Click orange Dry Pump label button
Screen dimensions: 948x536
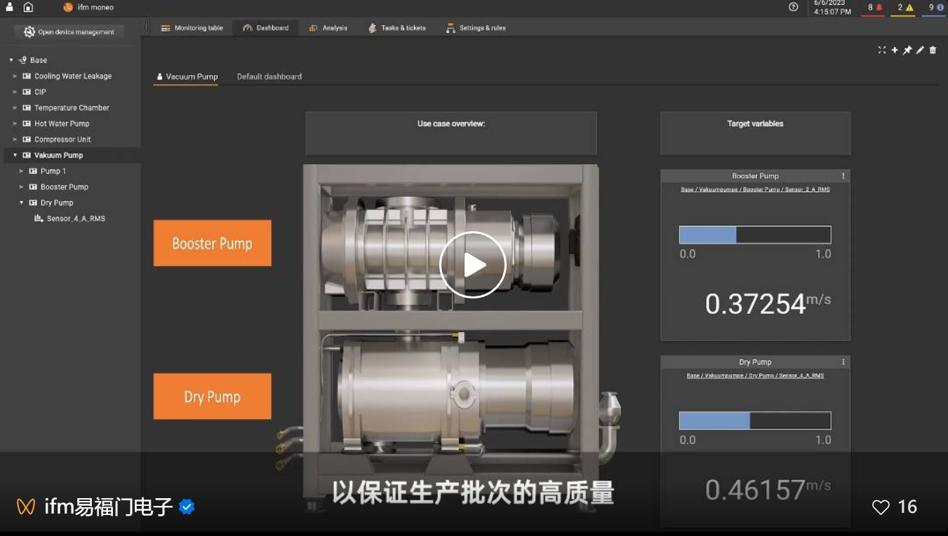[213, 397]
